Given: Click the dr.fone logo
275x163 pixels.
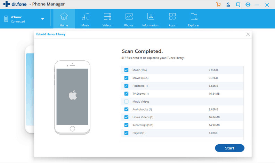Looking at the screenshot, I should tap(15, 4).
